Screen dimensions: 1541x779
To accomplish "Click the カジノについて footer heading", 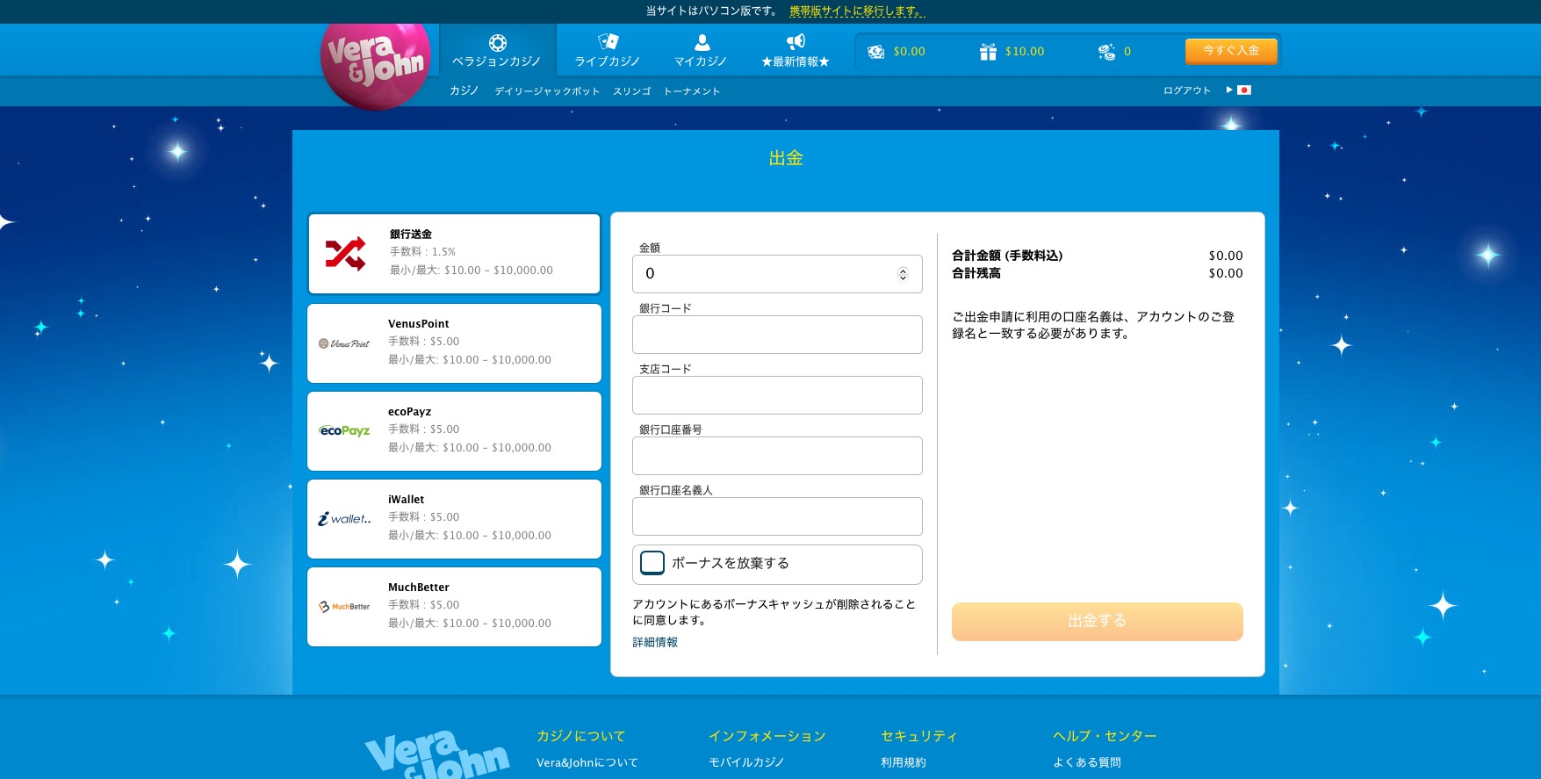I will tap(581, 736).
